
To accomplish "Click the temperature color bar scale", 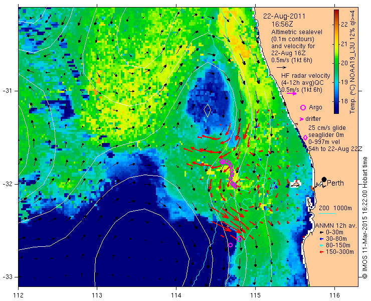I will [336, 62].
